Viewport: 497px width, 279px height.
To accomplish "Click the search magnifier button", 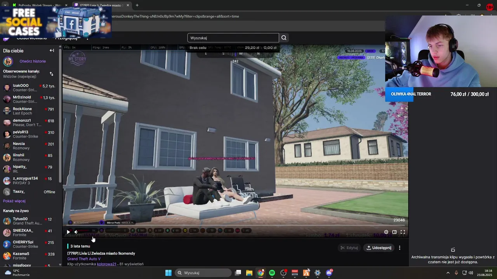I will pos(284,38).
